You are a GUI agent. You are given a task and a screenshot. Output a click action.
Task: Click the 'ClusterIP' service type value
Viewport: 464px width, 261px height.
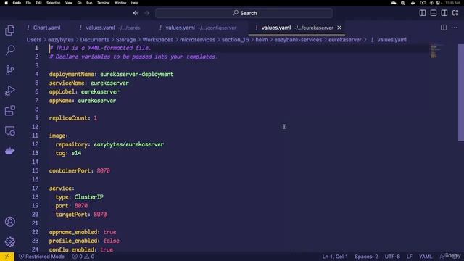88,197
